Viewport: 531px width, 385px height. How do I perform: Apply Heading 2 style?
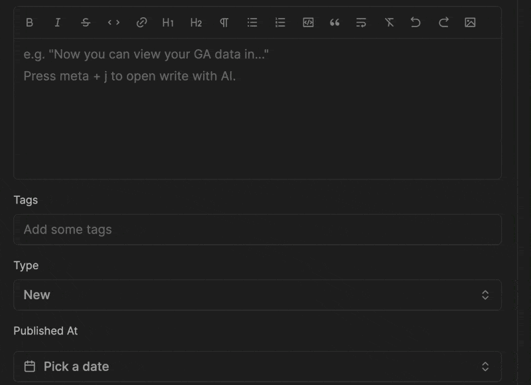click(x=196, y=23)
